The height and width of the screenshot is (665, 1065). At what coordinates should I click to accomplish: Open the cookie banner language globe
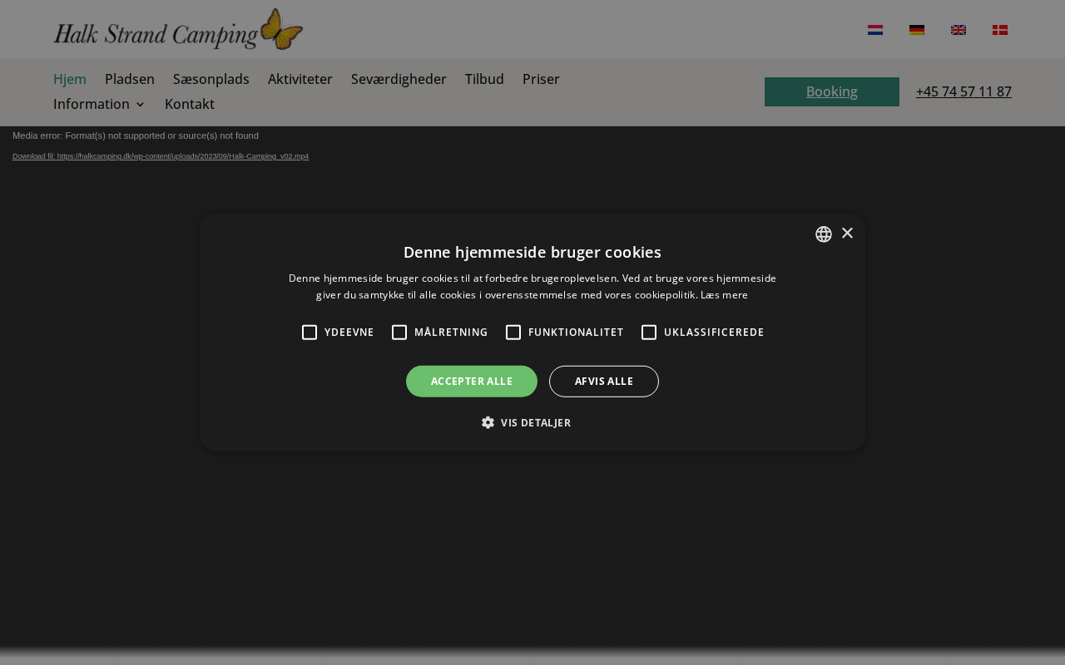click(824, 234)
